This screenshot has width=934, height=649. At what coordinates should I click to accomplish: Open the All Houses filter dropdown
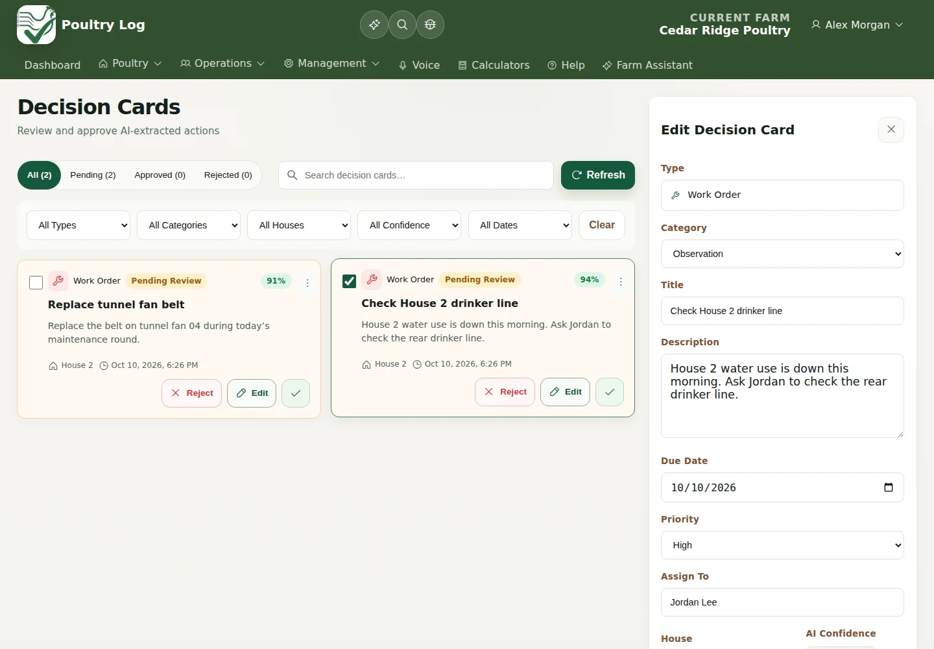(x=299, y=225)
